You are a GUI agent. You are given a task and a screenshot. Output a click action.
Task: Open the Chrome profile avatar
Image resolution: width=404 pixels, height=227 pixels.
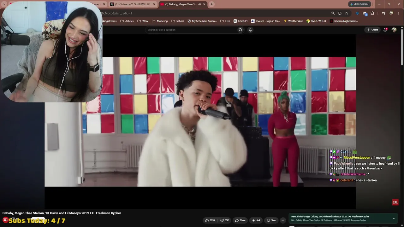pyautogui.click(x=391, y=13)
